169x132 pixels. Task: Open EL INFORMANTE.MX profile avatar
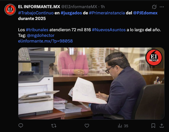[10, 10]
